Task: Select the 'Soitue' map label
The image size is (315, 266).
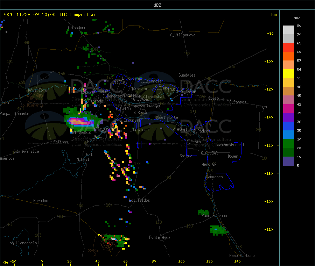Action: pyautogui.click(x=186, y=156)
